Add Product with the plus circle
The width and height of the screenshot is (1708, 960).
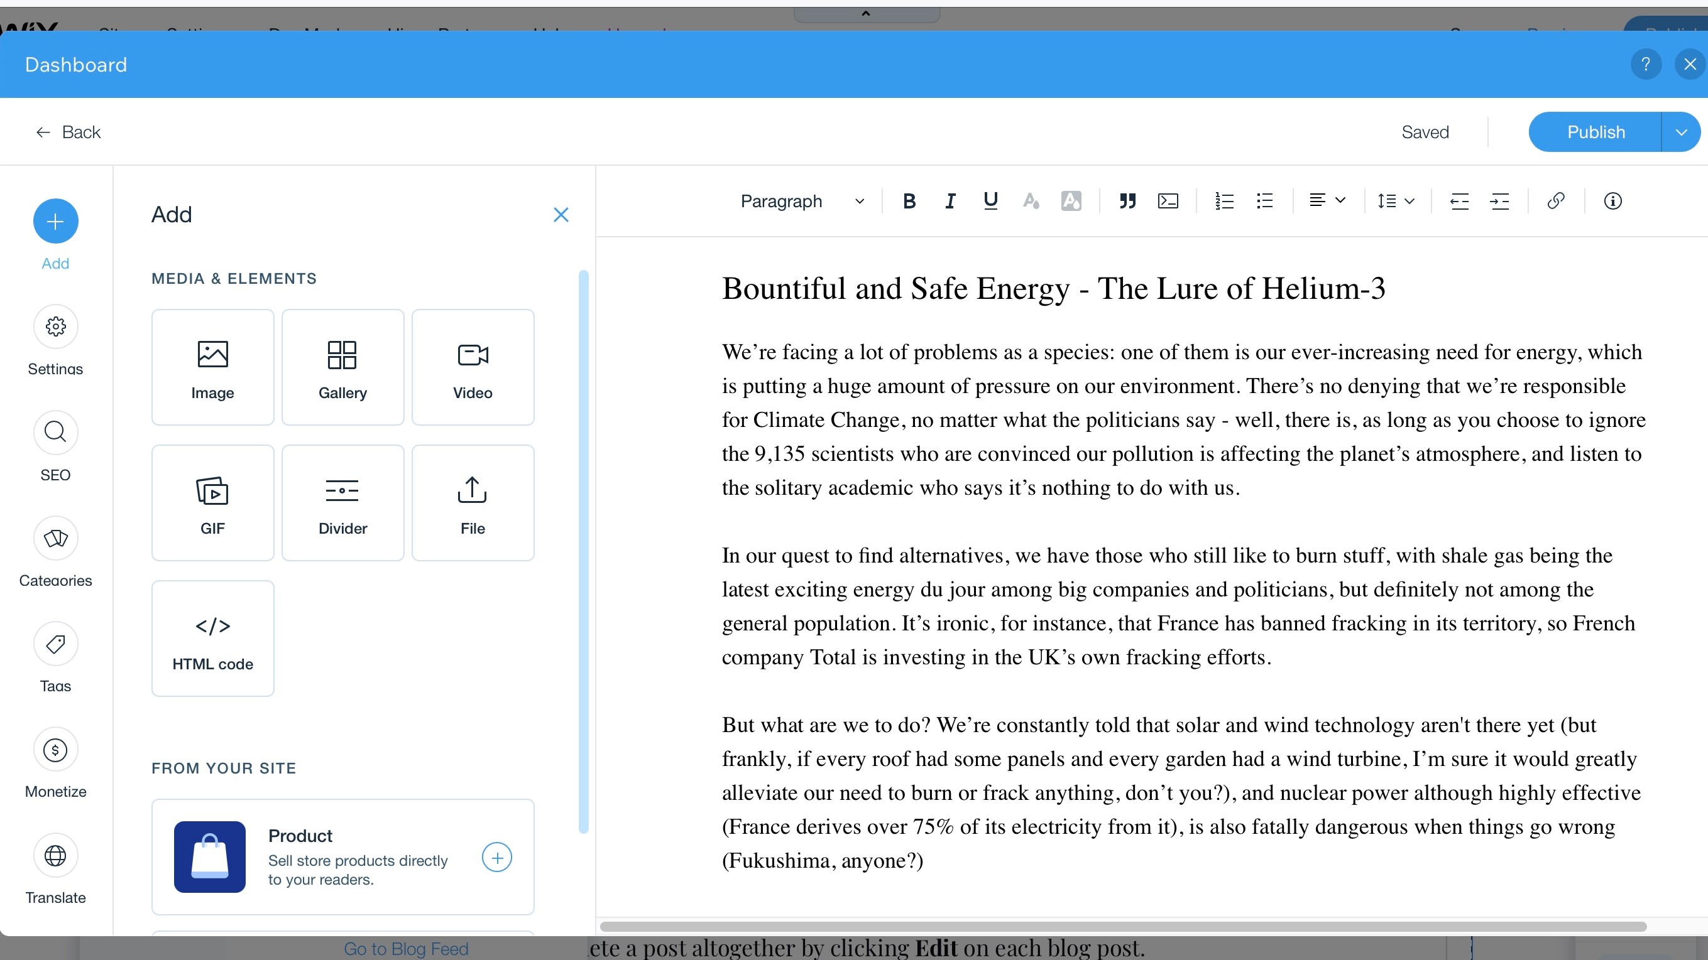pos(496,857)
